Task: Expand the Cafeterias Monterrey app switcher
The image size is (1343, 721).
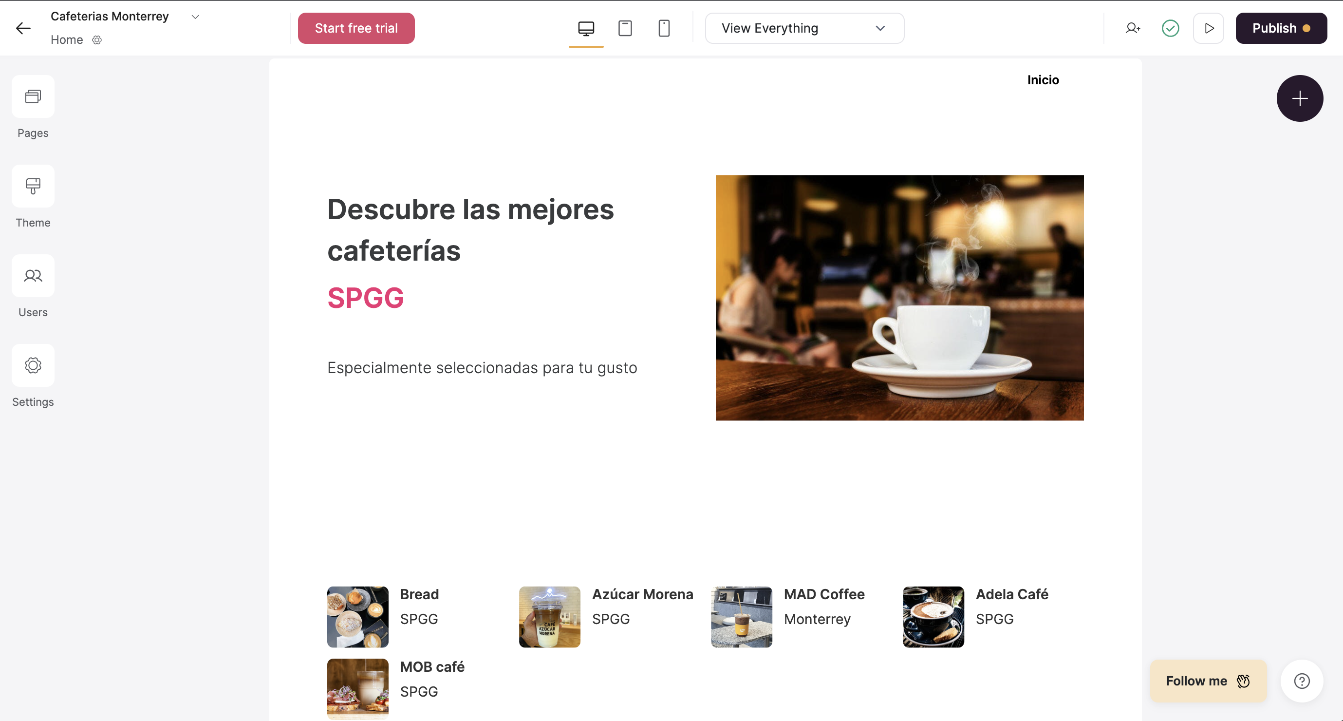Action: click(x=195, y=16)
